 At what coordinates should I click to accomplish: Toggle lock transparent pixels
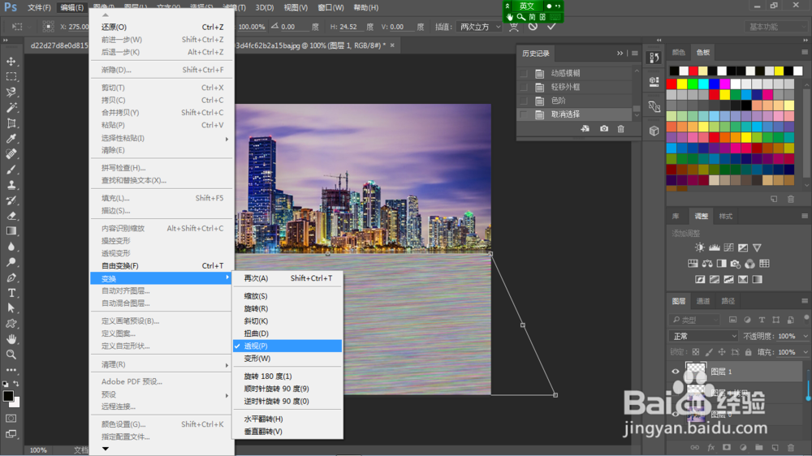(696, 352)
